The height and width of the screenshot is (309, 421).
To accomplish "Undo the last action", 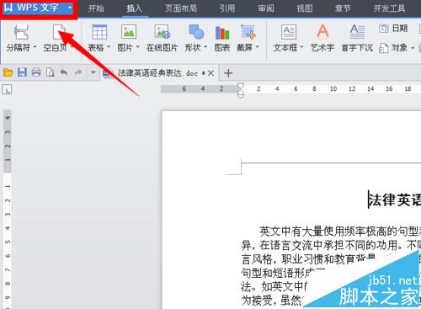I will (64, 72).
